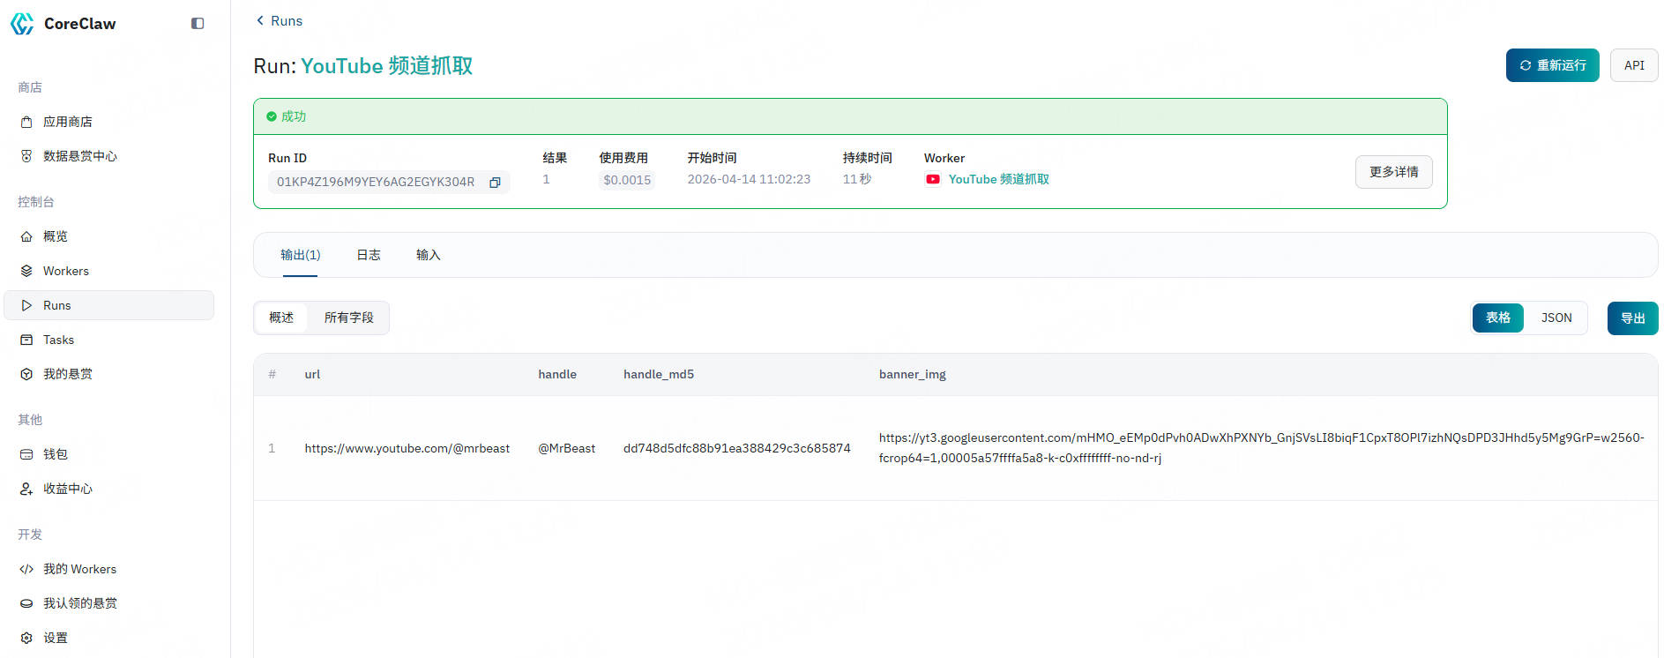Switch to the 日志 tab
1664x658 pixels.
click(x=368, y=255)
